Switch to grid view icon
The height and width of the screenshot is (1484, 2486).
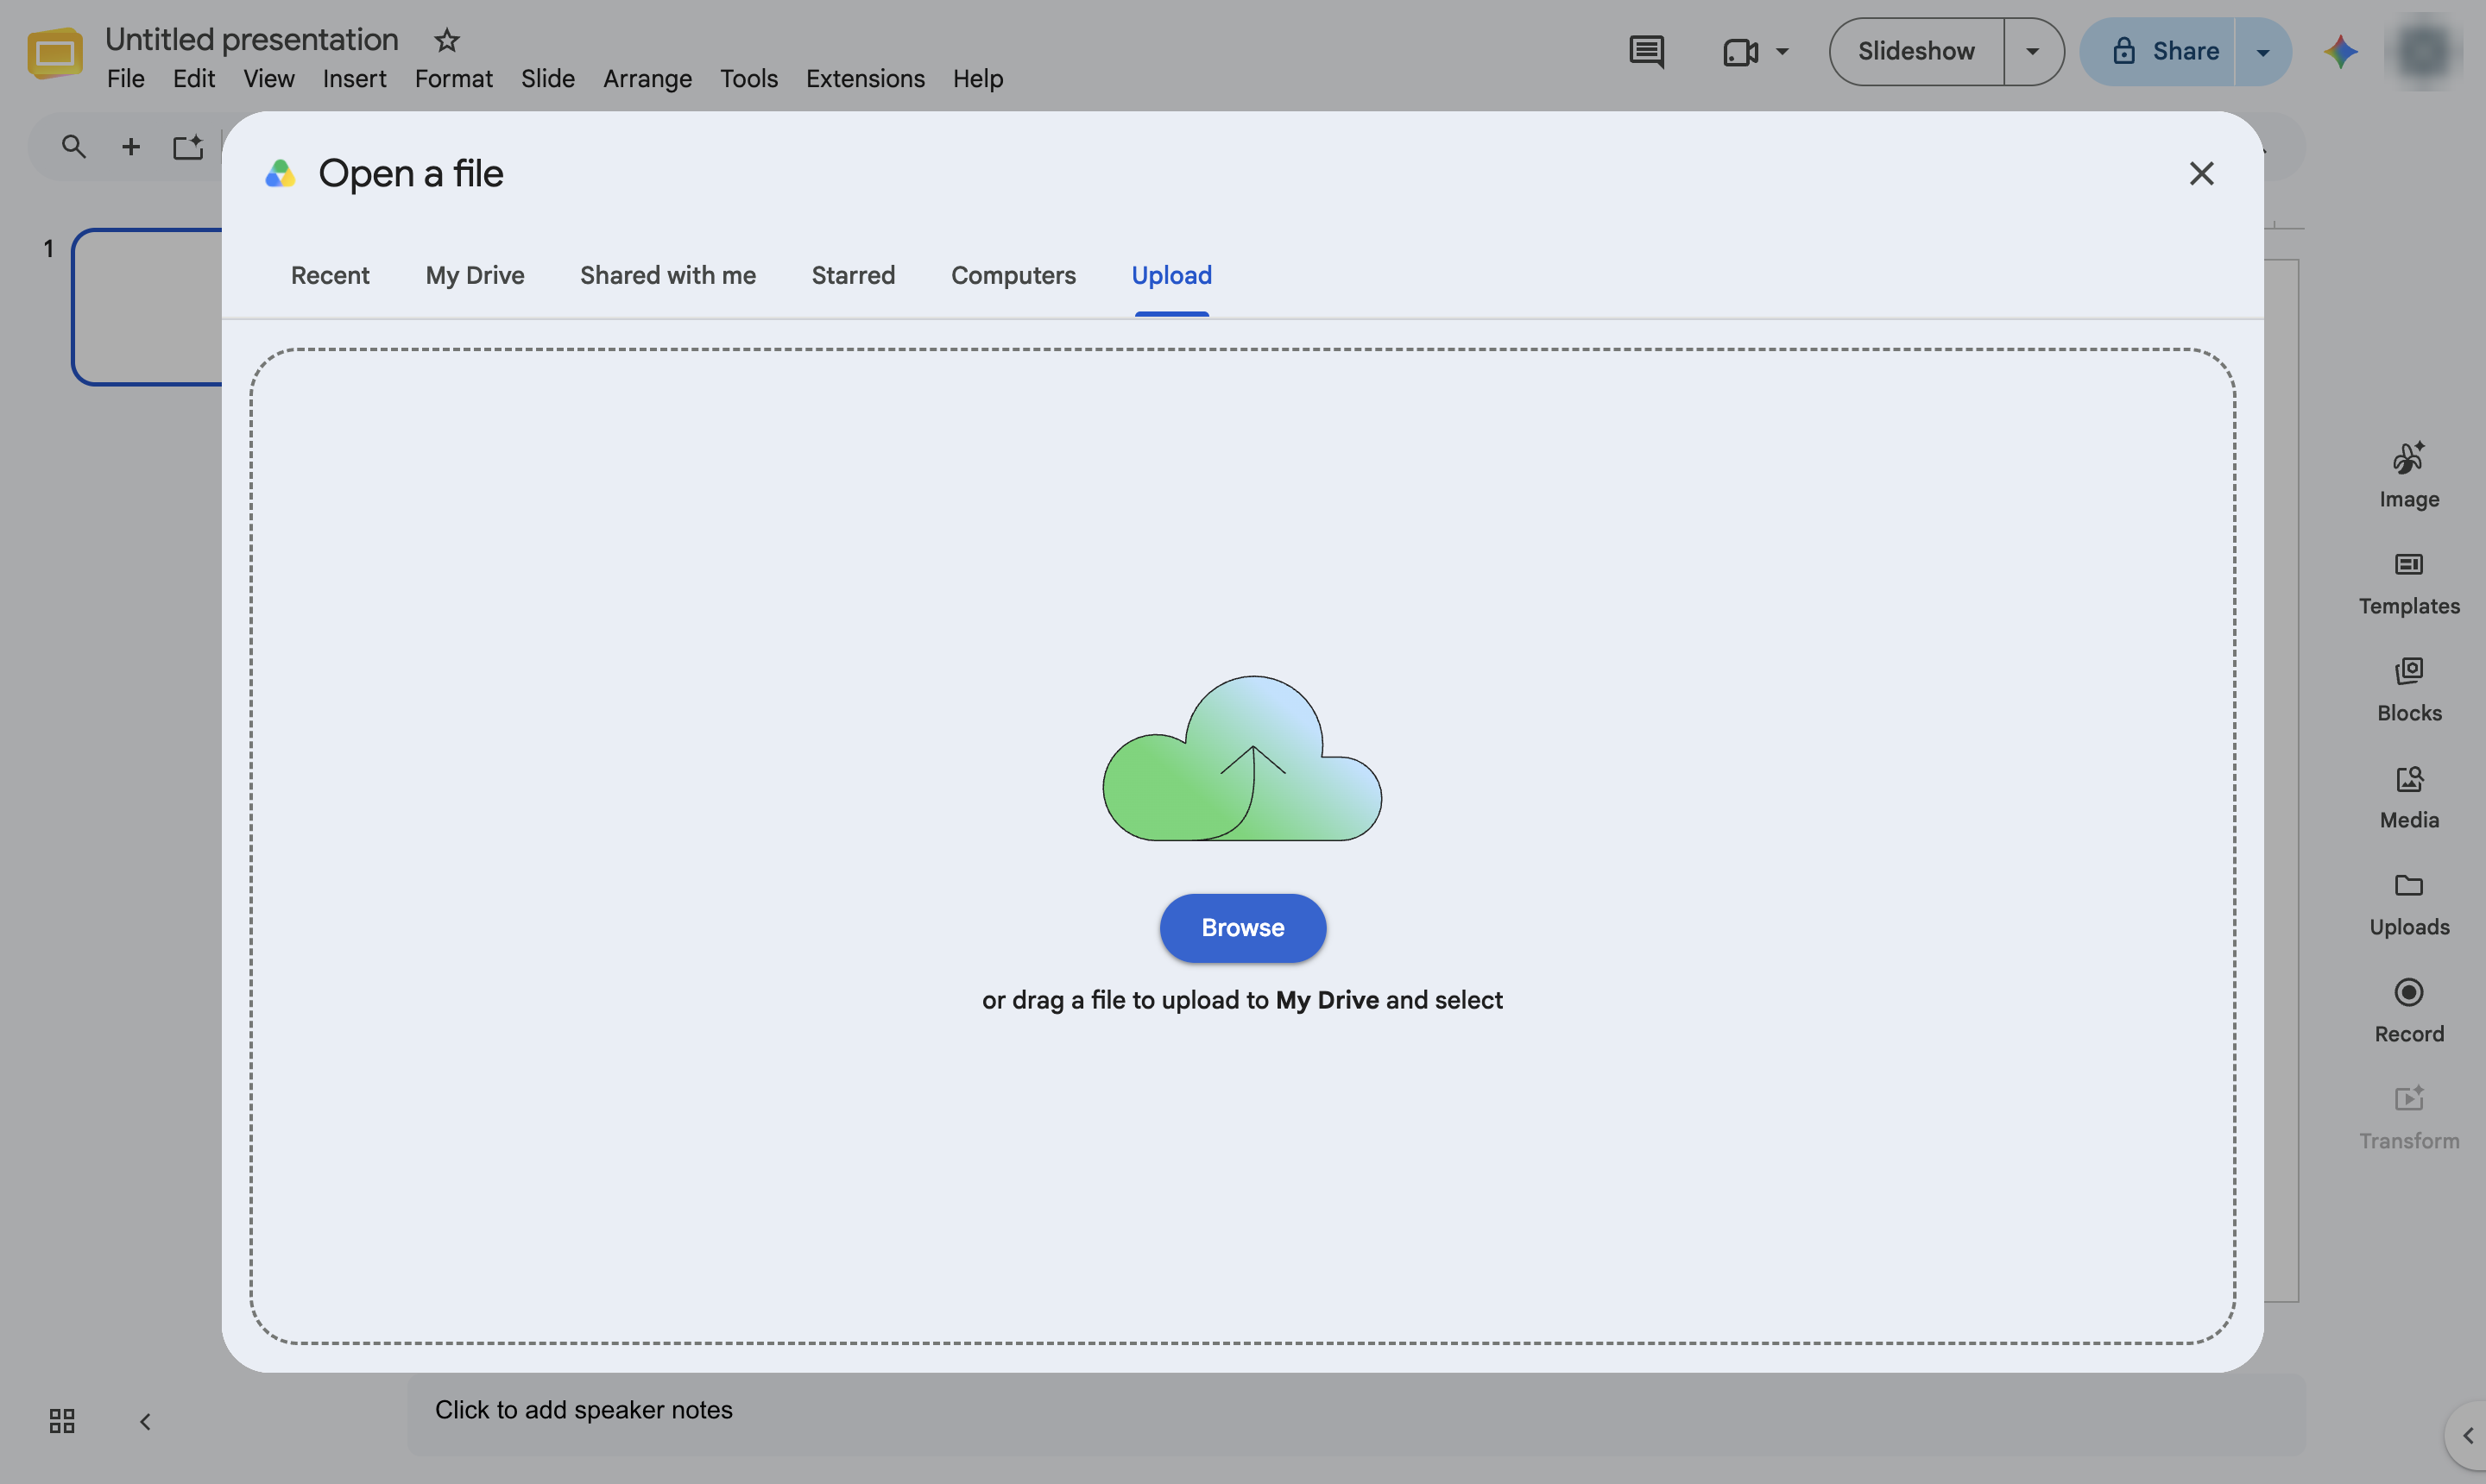pyautogui.click(x=62, y=1421)
